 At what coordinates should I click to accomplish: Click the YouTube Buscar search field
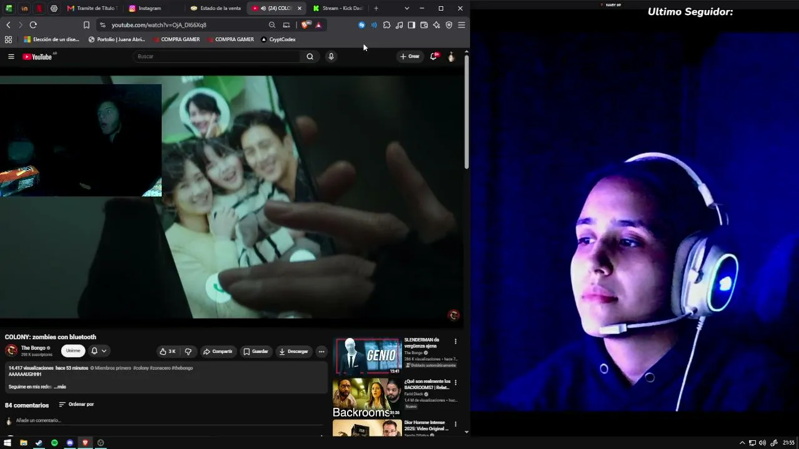pos(217,57)
